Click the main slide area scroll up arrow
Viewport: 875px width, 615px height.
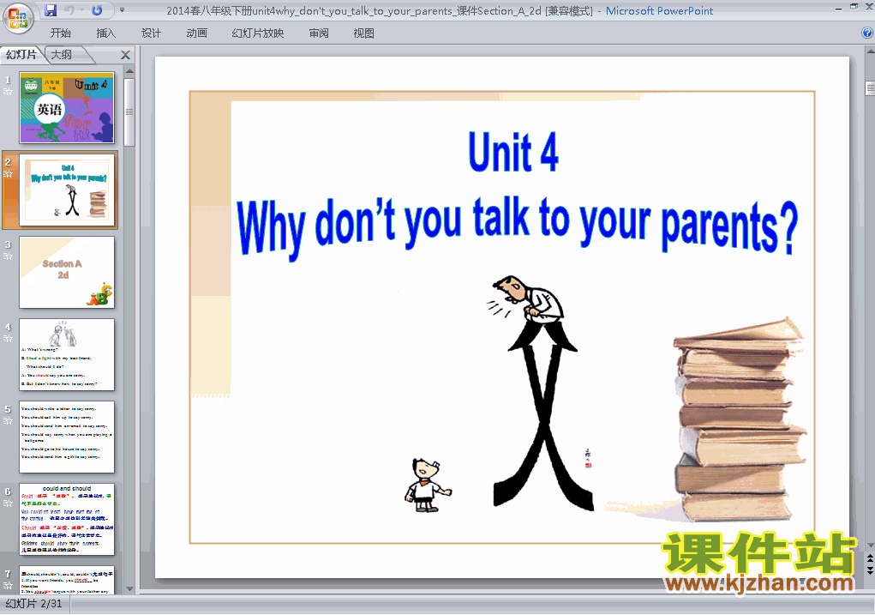[869, 51]
